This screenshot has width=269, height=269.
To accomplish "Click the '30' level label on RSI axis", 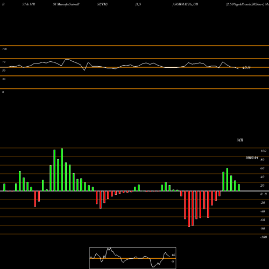I will pos(4,79).
